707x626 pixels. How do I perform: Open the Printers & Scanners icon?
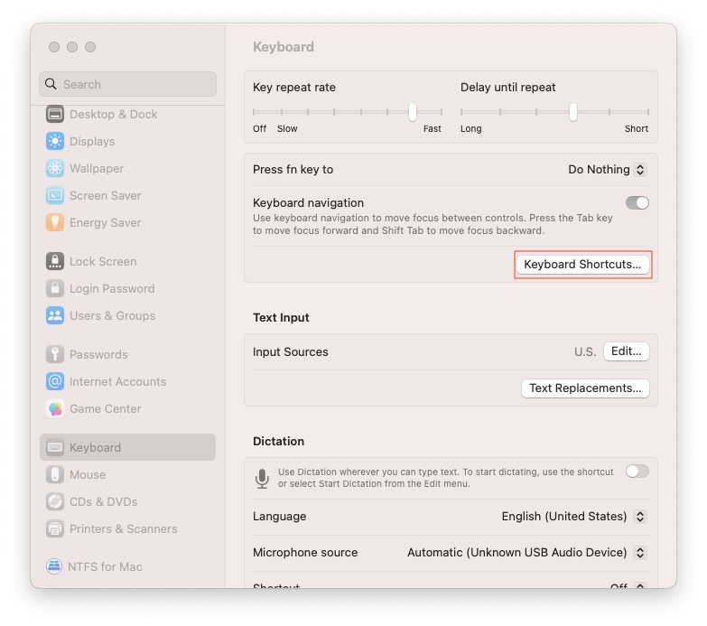coord(55,528)
